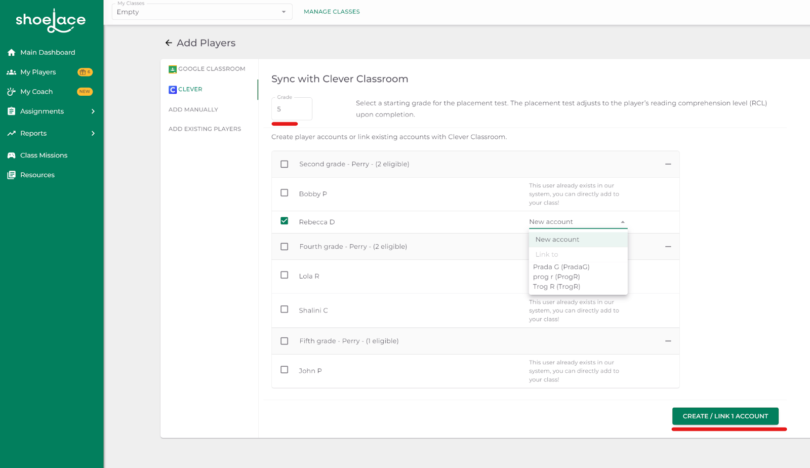The width and height of the screenshot is (810, 468).
Task: Click Manage Classes link
Action: point(332,12)
